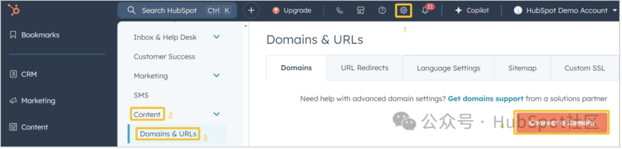The width and height of the screenshot is (622, 149).
Task: Click the Connect a domain button
Action: [561, 122]
